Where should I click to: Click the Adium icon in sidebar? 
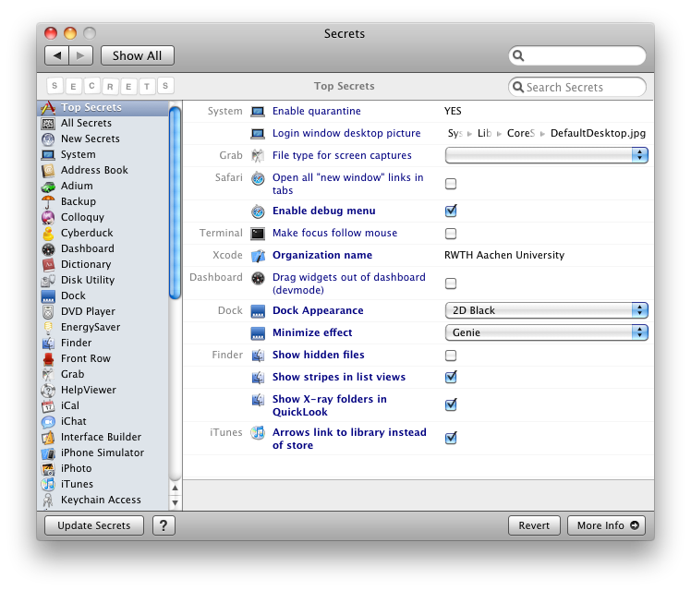(x=48, y=186)
